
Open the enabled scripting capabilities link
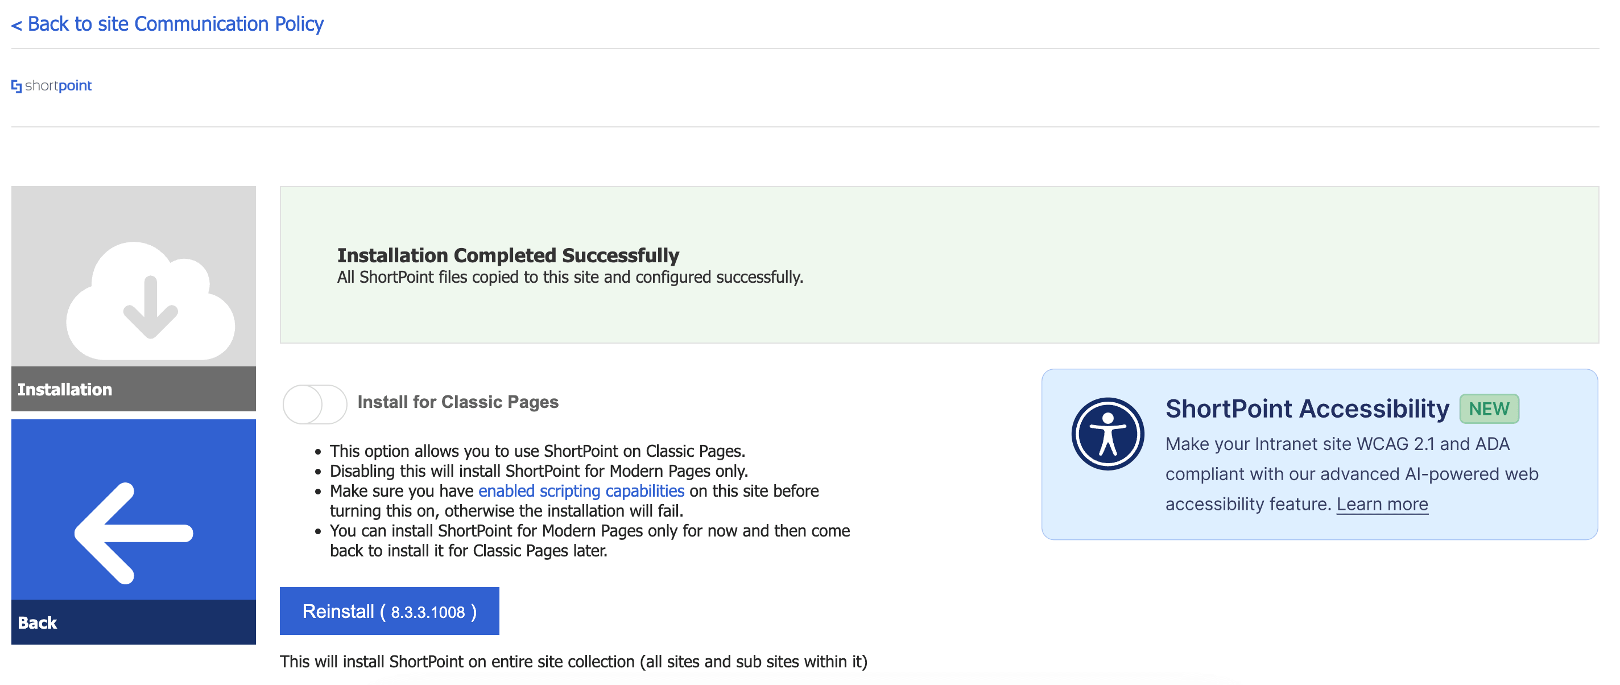(x=581, y=490)
